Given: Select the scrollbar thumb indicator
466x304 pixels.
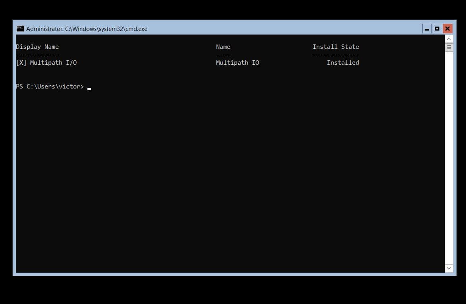Looking at the screenshot, I should [449, 47].
